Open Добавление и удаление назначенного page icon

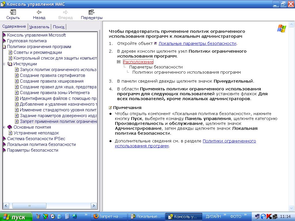pos(17,104)
